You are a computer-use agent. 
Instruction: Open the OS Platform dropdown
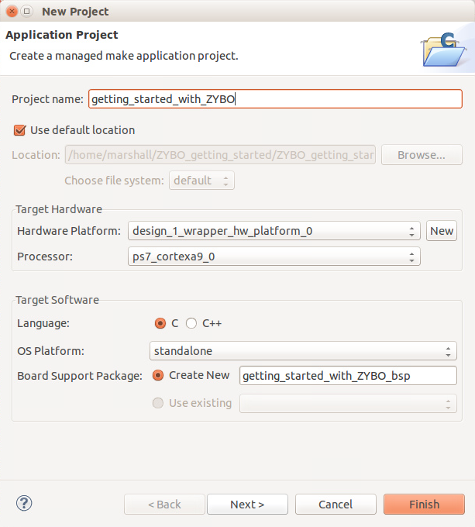click(x=303, y=351)
